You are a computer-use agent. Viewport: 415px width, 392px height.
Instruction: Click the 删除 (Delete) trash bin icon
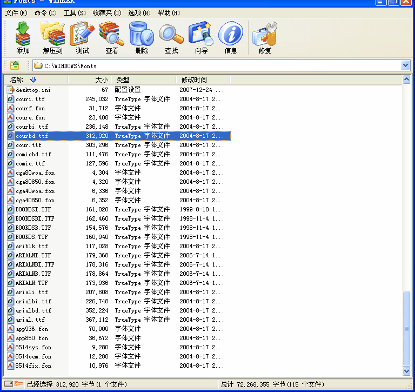142,37
